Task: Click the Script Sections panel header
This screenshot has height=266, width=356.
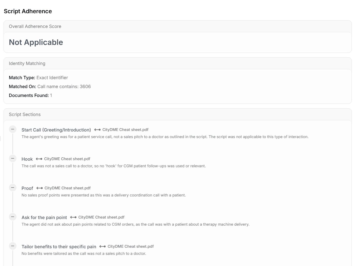Action: tap(25, 114)
